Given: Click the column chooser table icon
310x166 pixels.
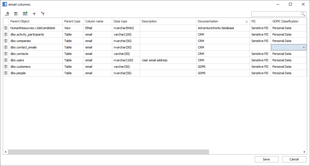Looking at the screenshot, I should [x=16, y=14].
